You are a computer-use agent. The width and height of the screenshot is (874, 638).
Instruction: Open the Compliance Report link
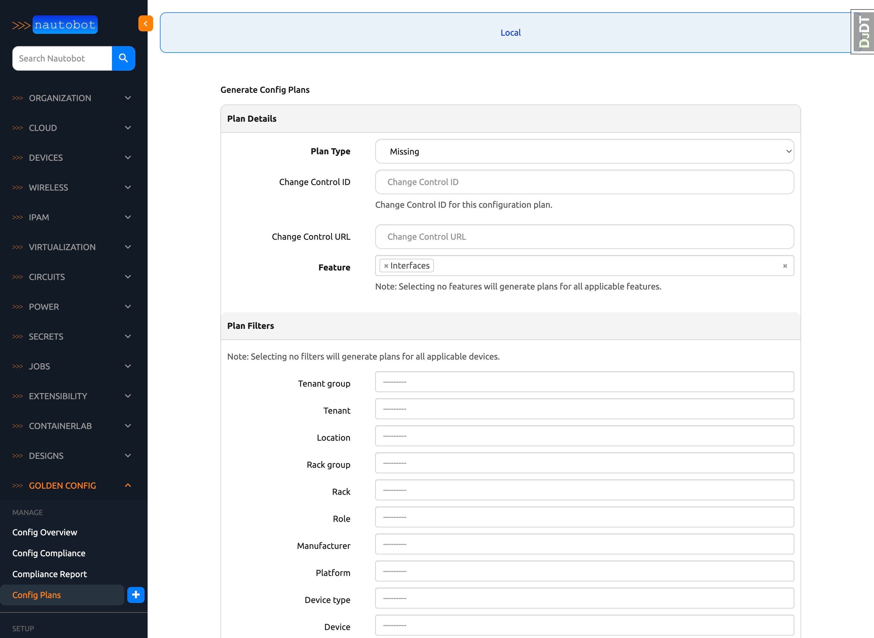coord(50,574)
